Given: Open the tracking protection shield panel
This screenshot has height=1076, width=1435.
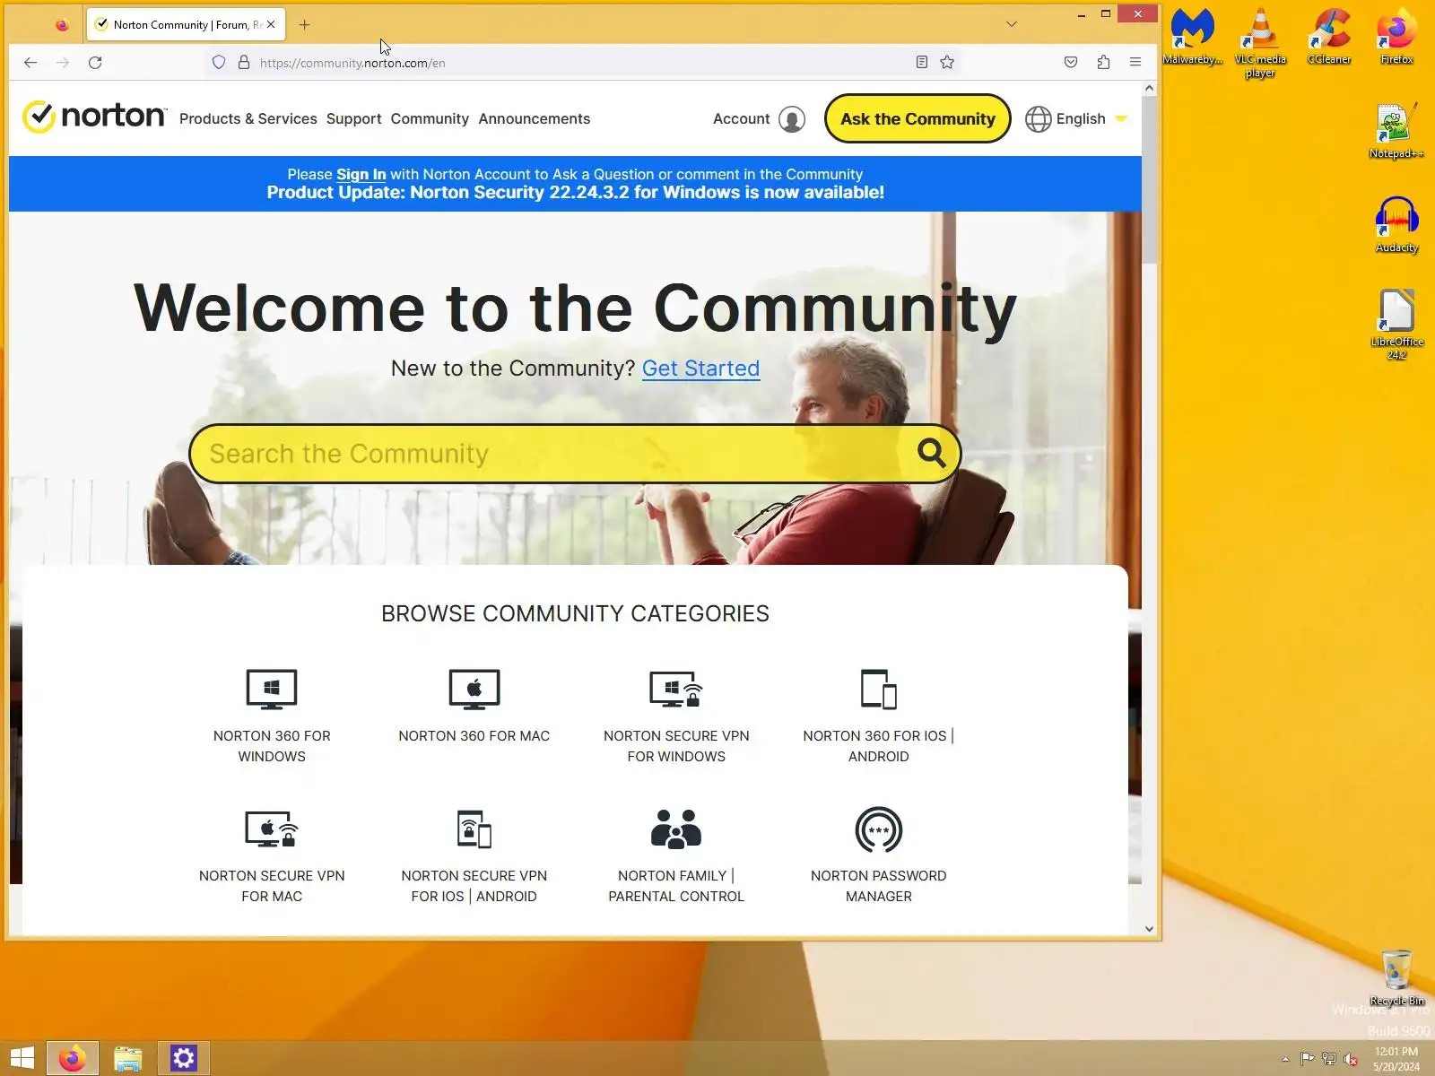Looking at the screenshot, I should (x=219, y=63).
